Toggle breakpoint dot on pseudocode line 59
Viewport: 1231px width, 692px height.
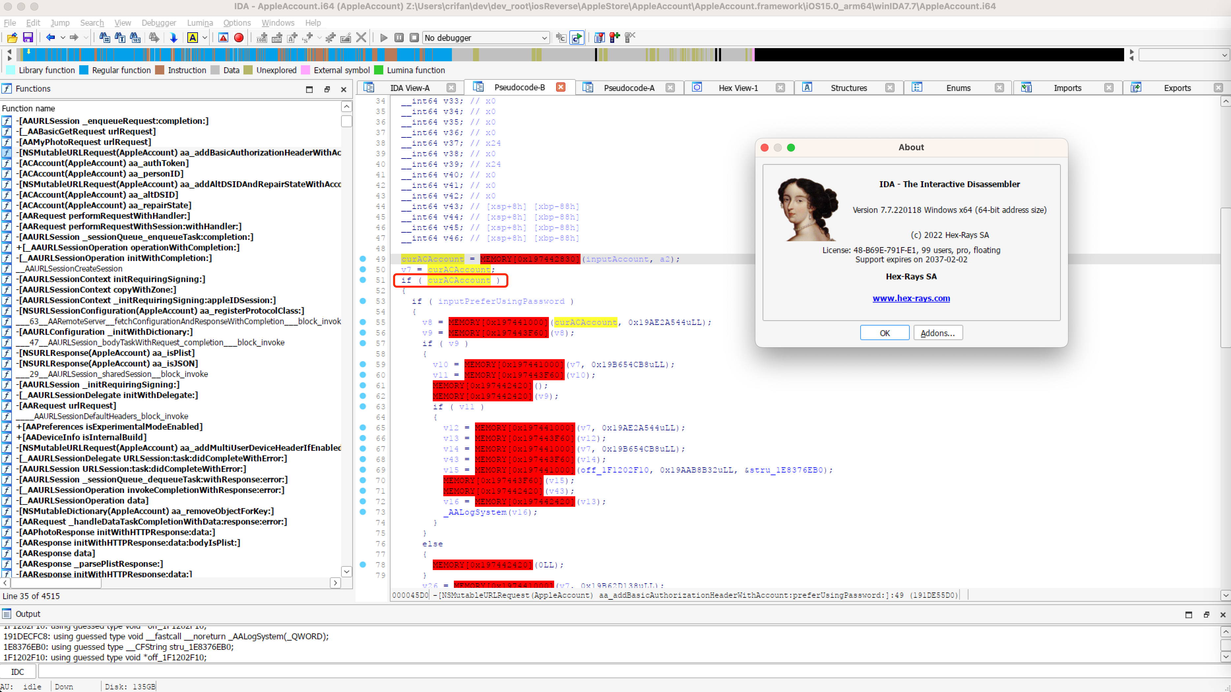coord(363,364)
